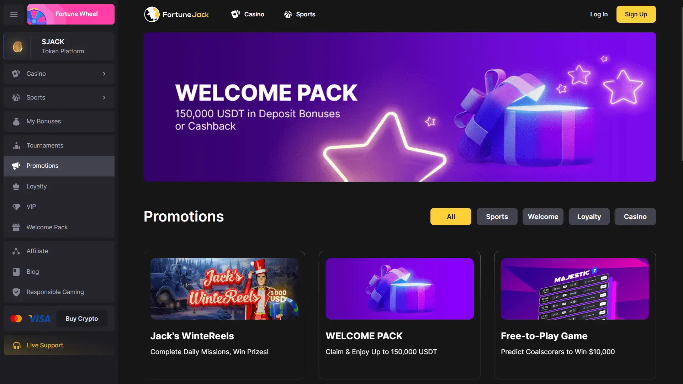Click the Log In link
Screen dimensions: 683x384
pyautogui.click(x=599, y=14)
